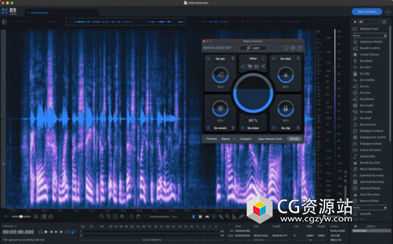
Task: Collapse the Utility modules section
Action: 385,207
